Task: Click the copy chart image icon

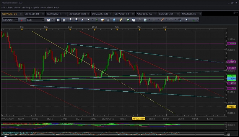Action: (134, 20)
